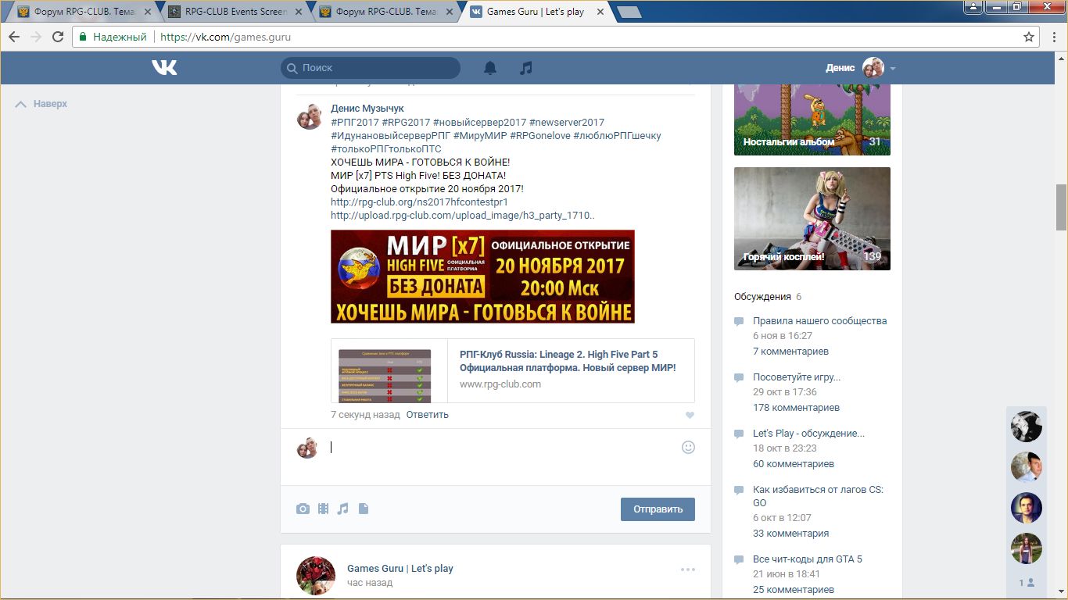Bookmark this page with the star

pyautogui.click(x=1029, y=37)
